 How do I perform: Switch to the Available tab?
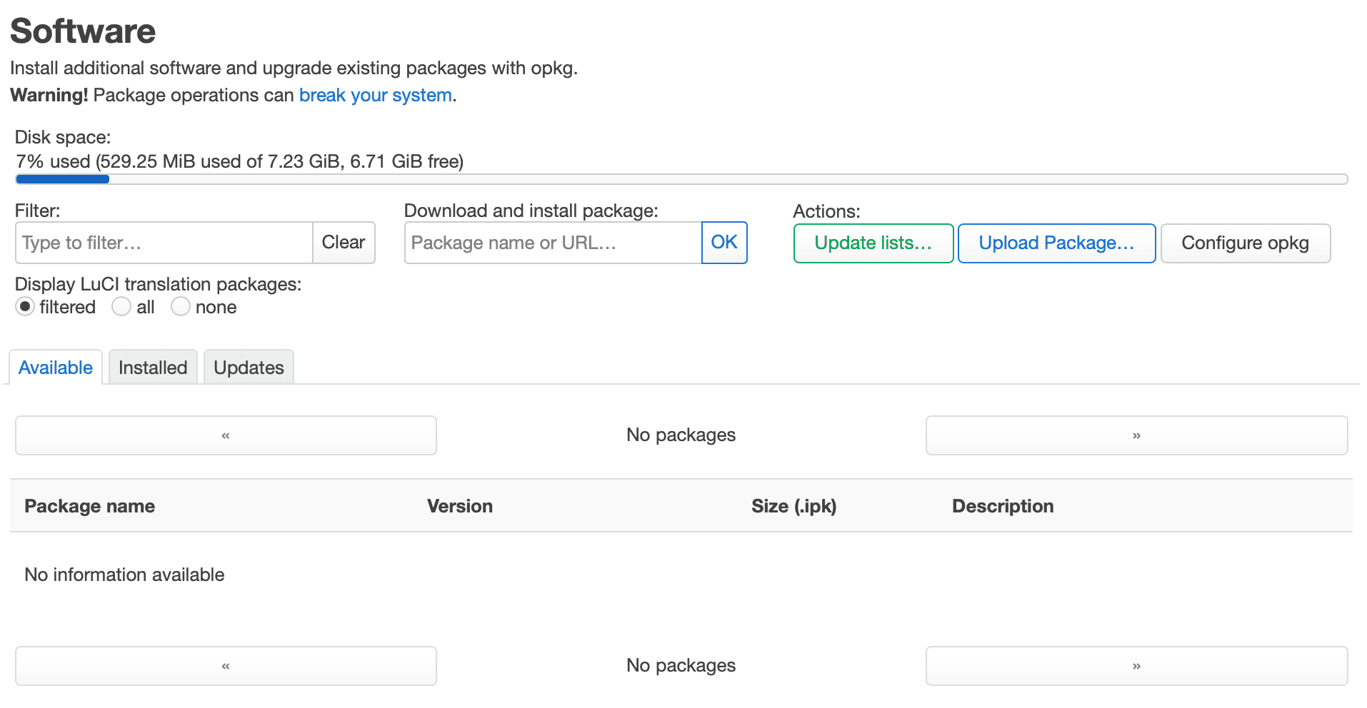[56, 368]
